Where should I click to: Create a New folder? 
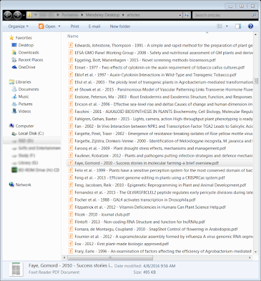coord(120,27)
